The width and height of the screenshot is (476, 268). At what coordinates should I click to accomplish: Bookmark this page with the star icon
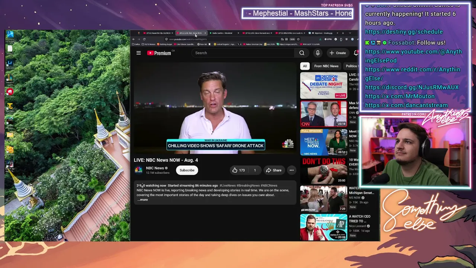click(x=298, y=39)
